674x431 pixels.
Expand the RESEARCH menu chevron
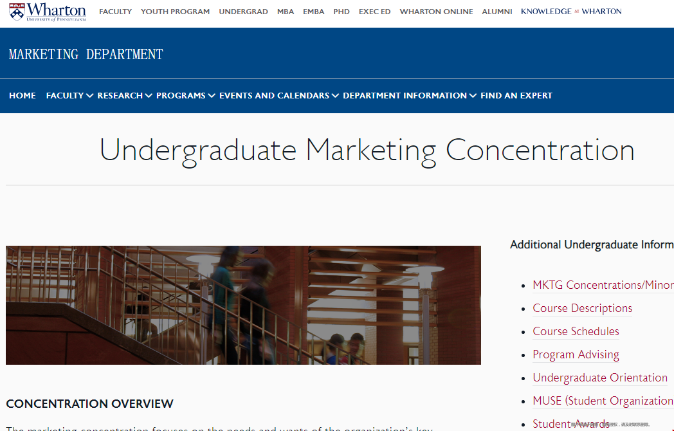[x=149, y=96]
